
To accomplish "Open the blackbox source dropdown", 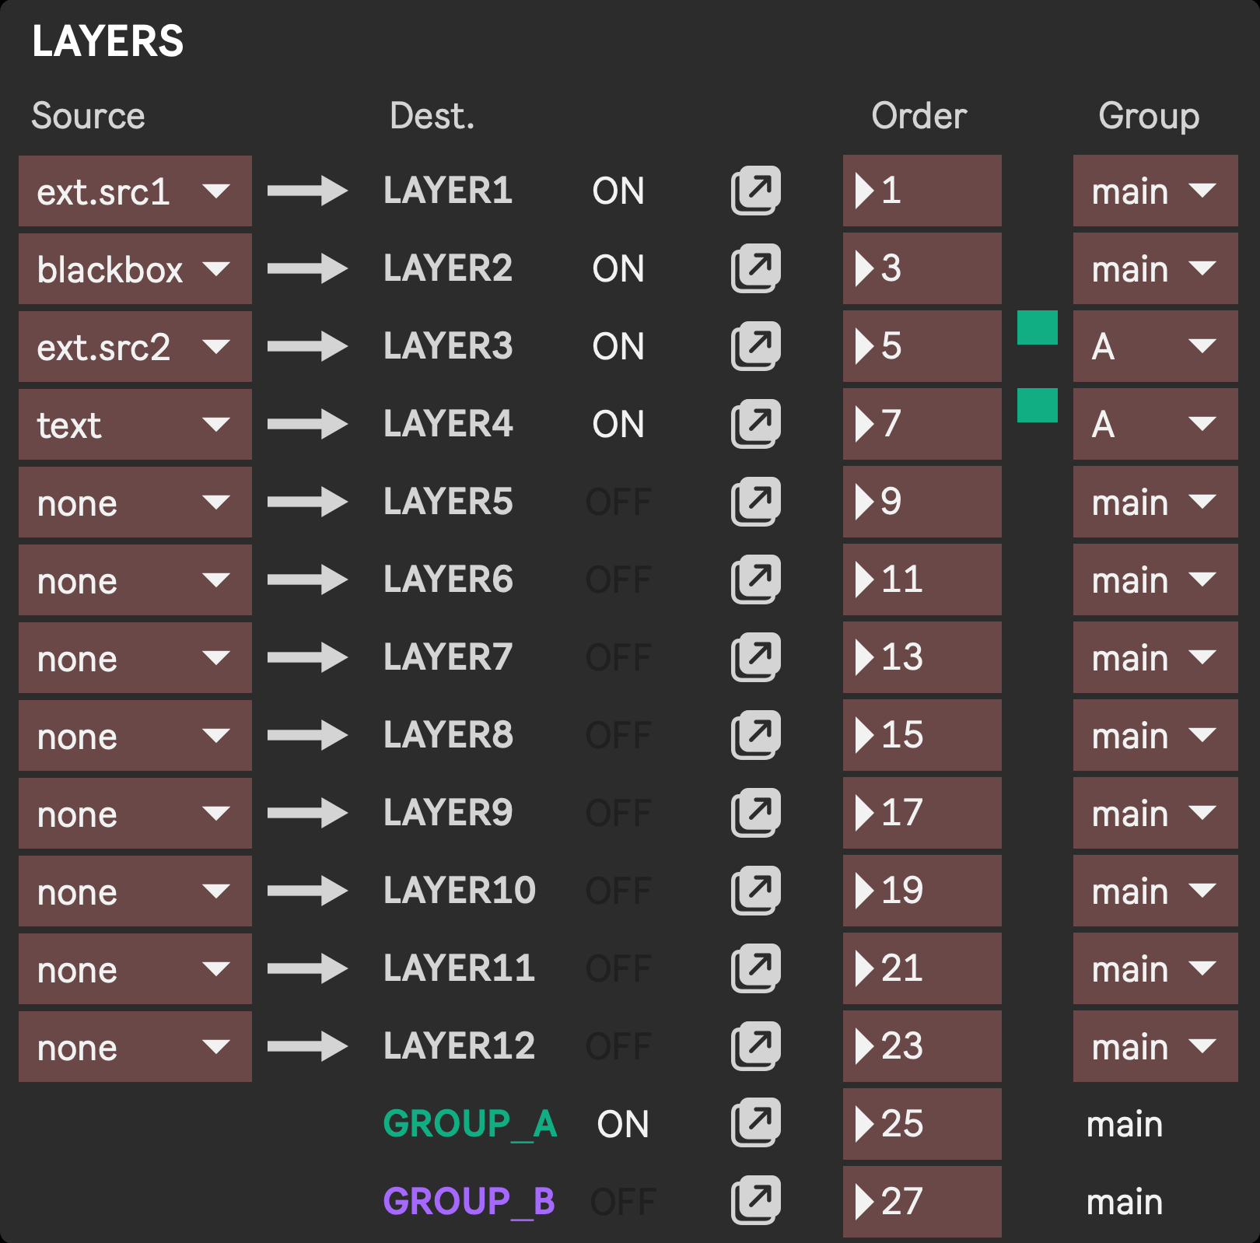I will click(x=135, y=269).
